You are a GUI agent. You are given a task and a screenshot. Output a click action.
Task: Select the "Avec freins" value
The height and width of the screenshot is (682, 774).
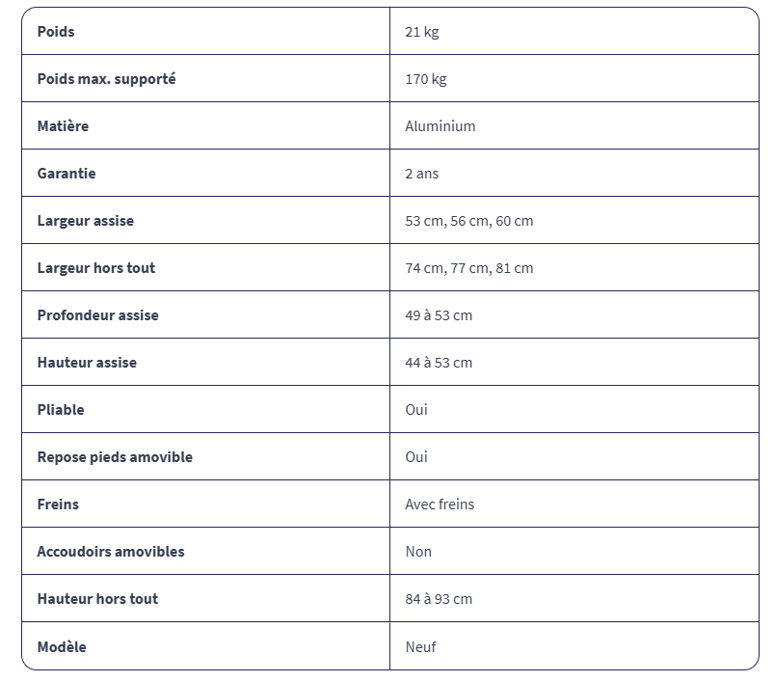pos(440,505)
